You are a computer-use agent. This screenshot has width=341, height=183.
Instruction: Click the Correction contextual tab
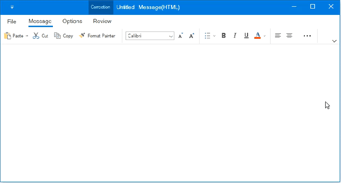coord(101,7)
